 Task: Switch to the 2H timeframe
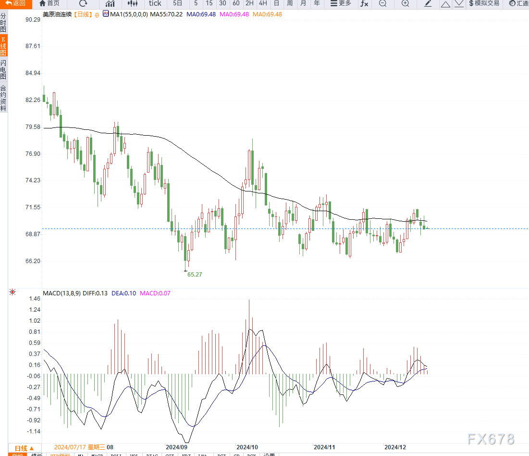pyautogui.click(x=249, y=3)
